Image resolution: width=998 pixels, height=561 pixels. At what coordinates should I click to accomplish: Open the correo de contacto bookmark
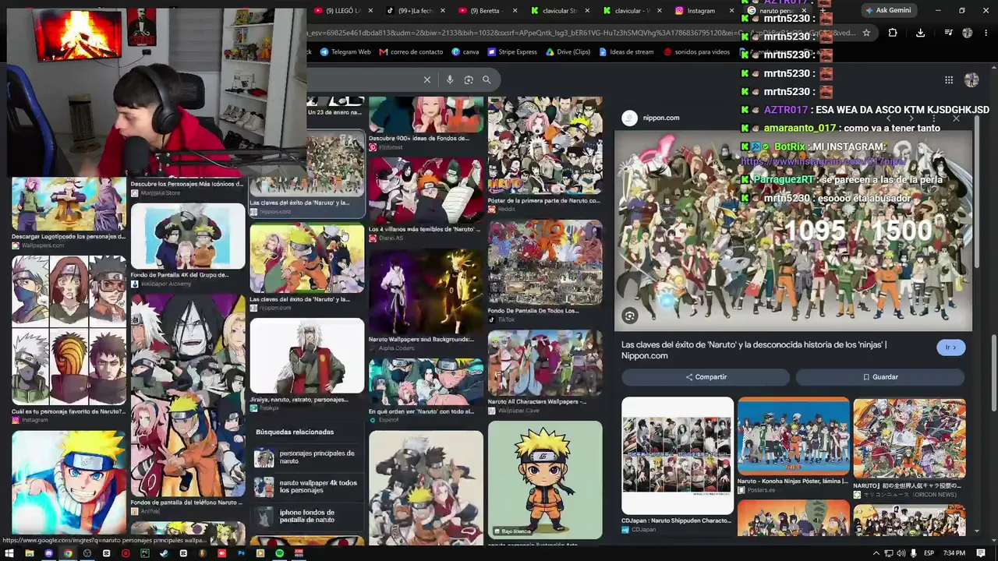coord(411,52)
